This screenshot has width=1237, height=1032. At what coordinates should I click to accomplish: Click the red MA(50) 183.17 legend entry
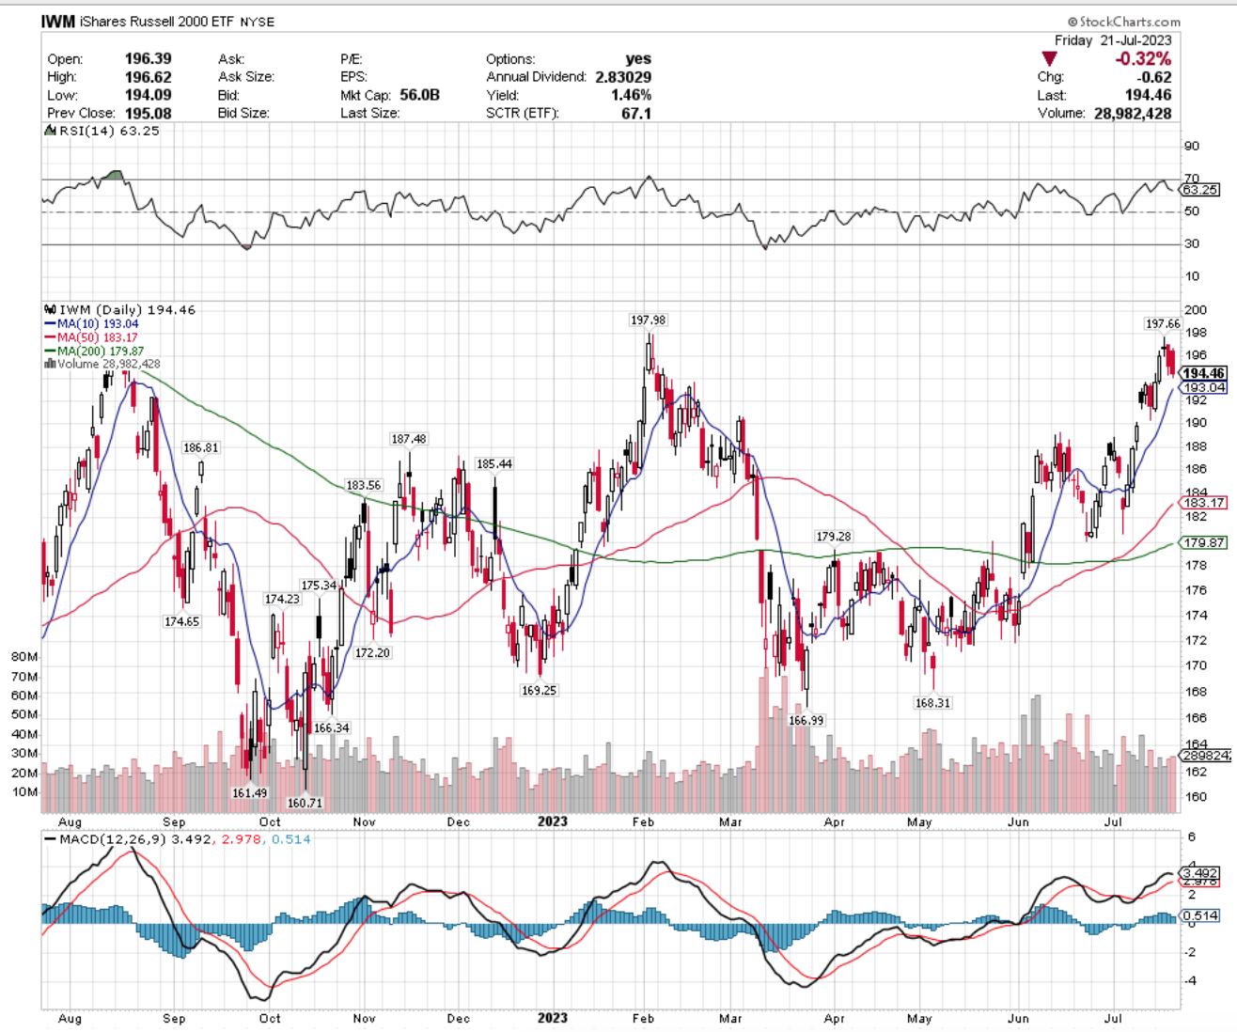(x=91, y=337)
